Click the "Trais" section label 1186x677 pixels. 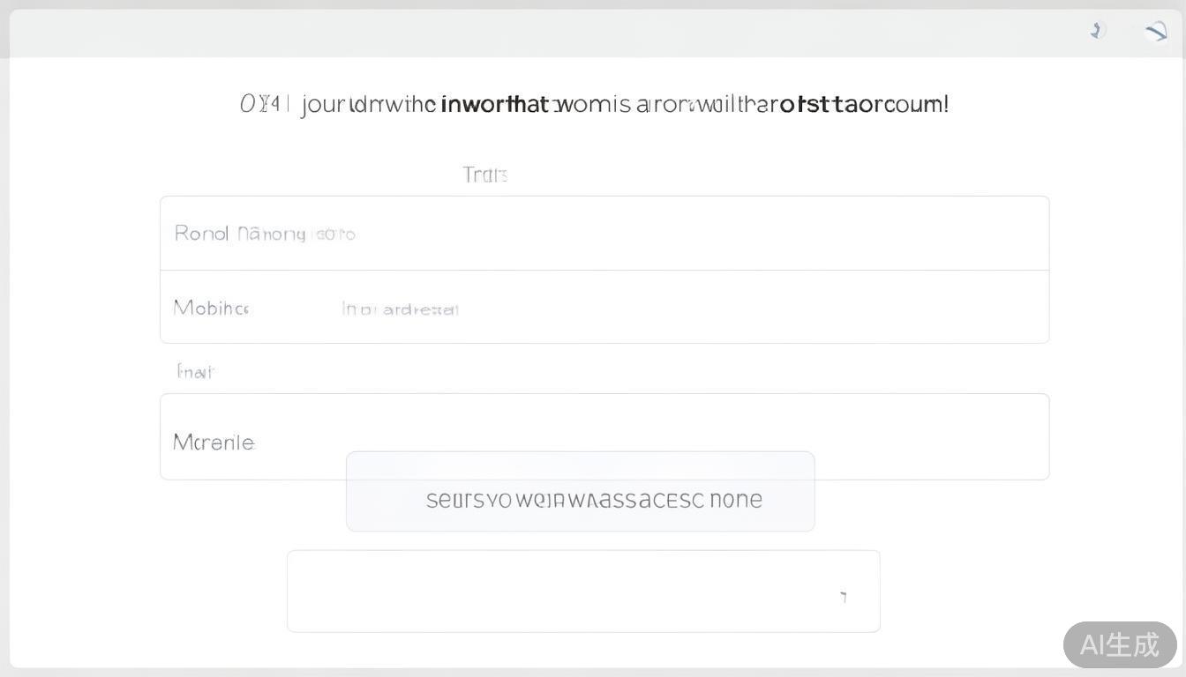click(484, 175)
